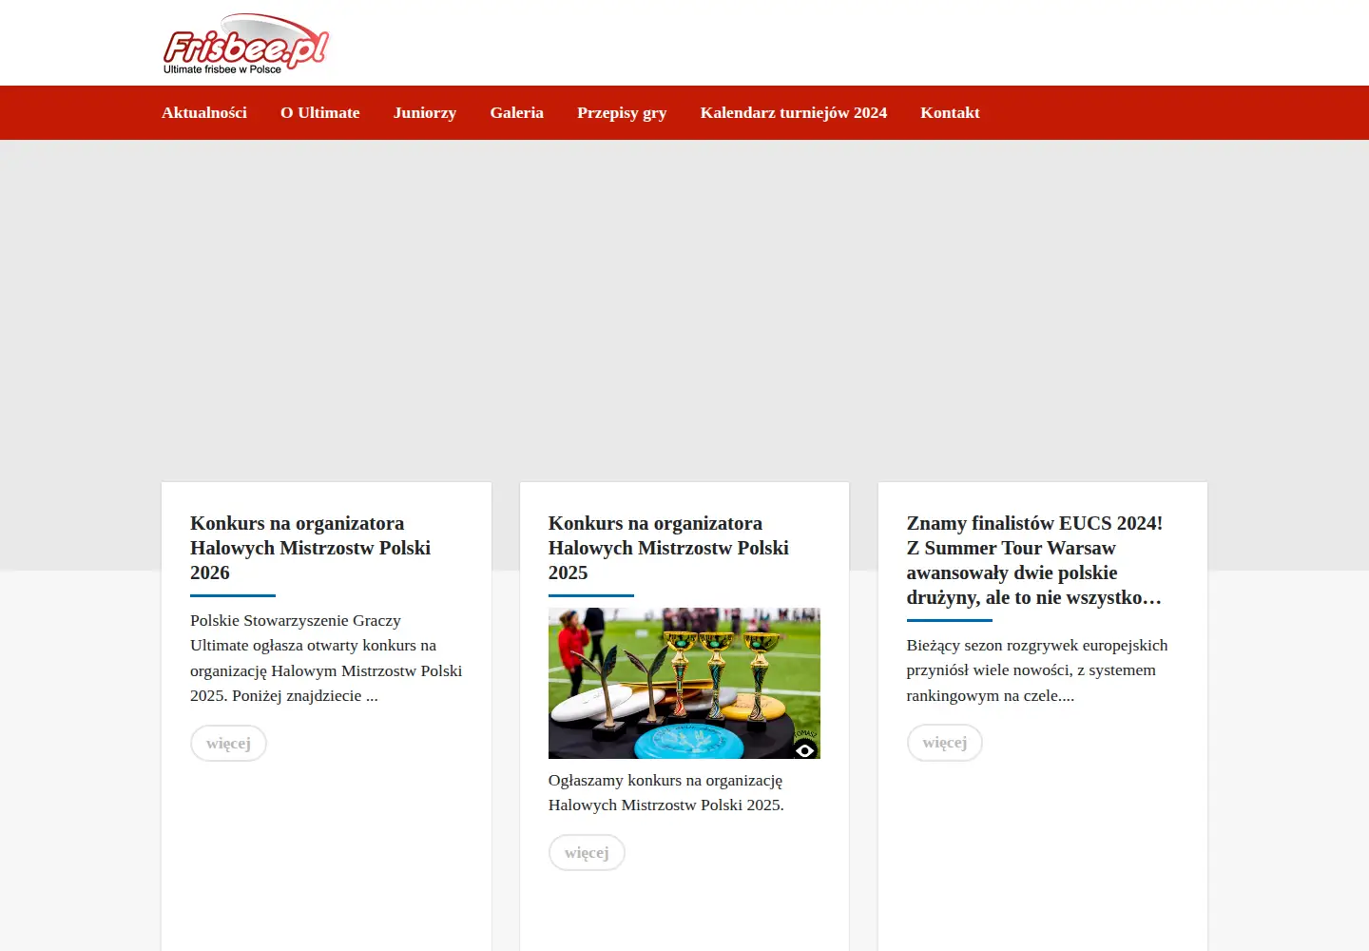
Task: Open the Kontakt page
Action: point(950,112)
